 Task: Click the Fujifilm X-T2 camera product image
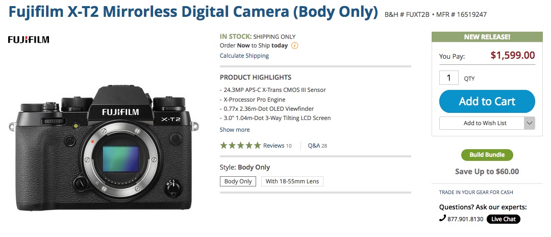(104, 148)
